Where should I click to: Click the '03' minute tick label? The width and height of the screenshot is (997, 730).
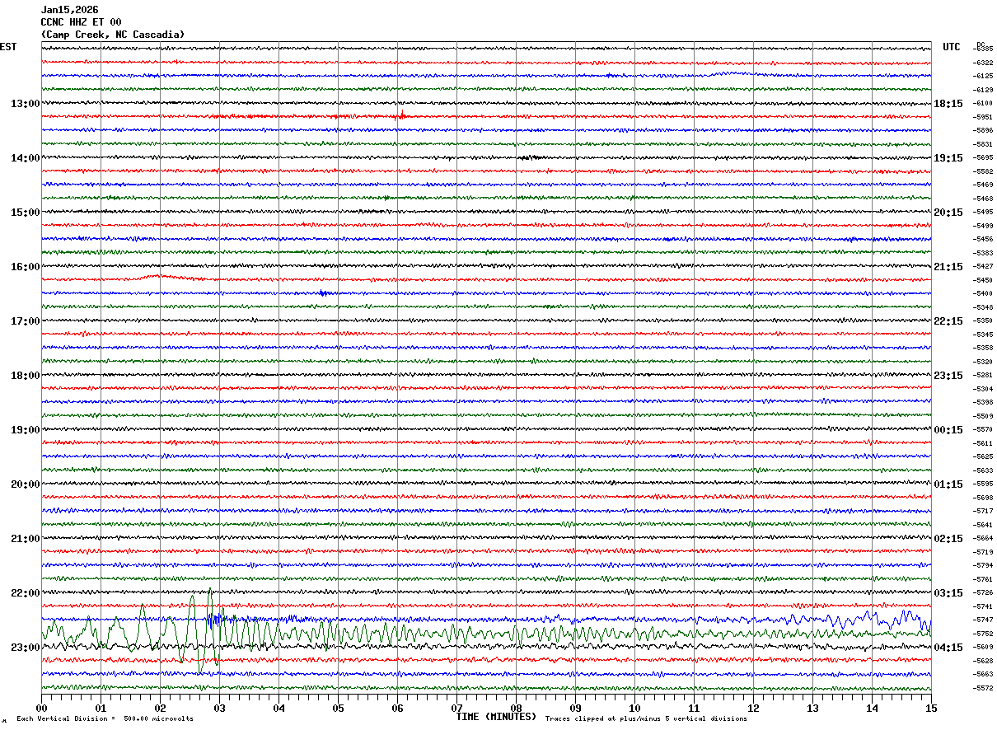coord(219,708)
